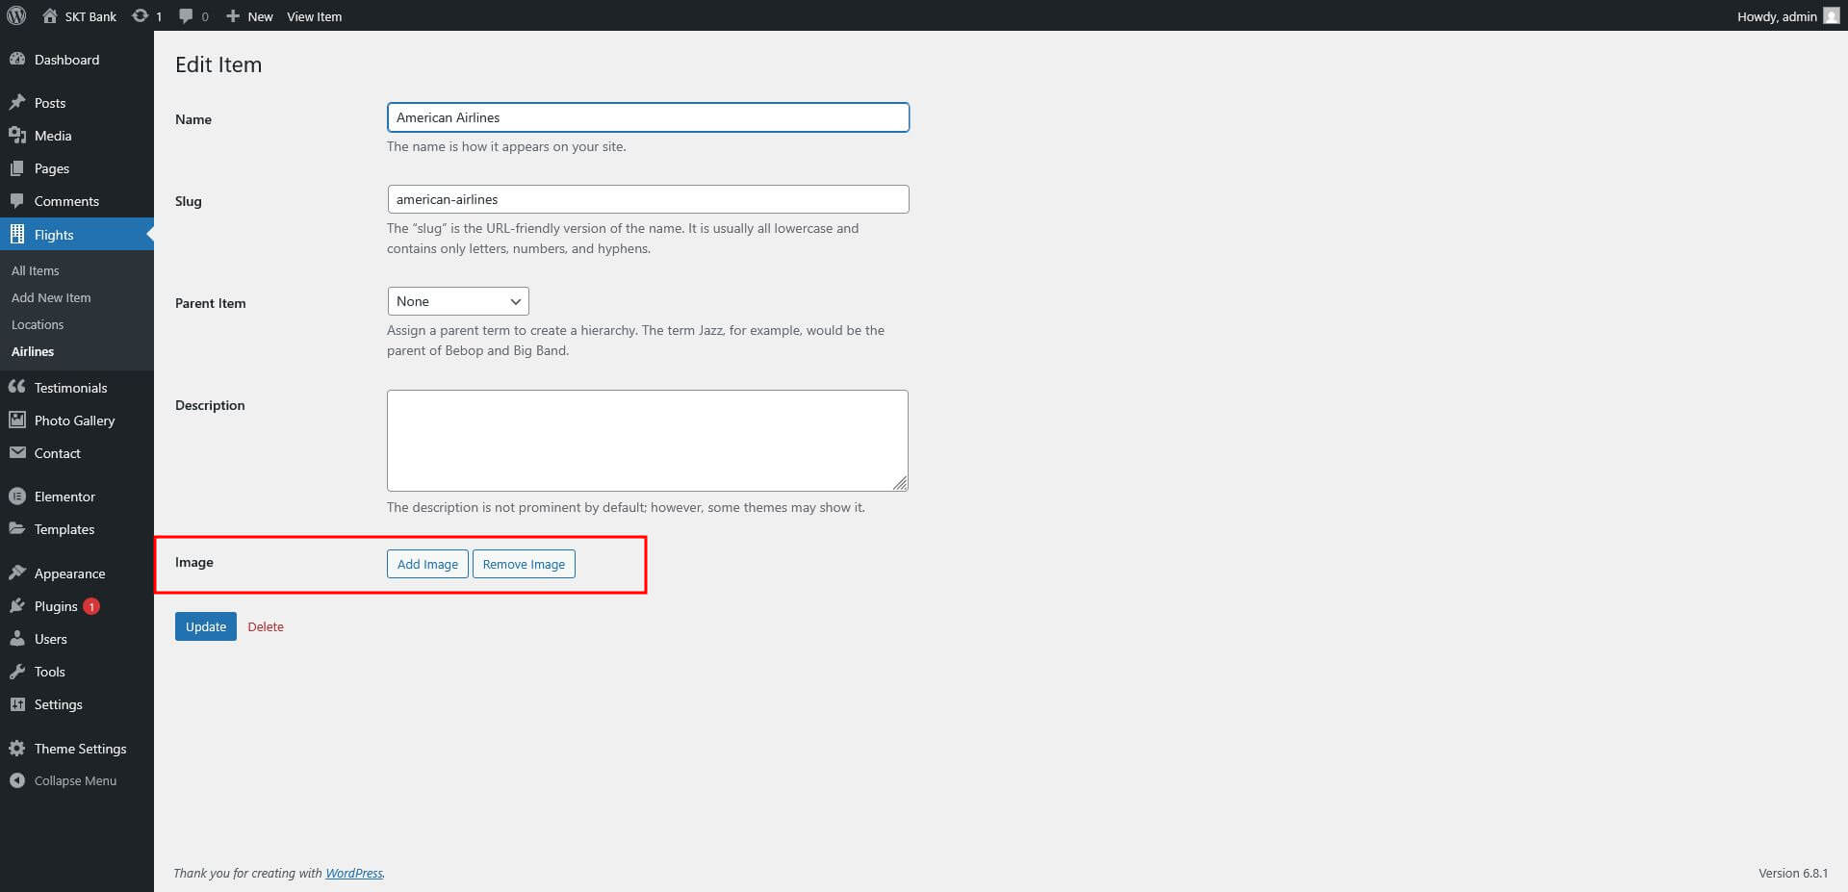Click inside the Description textarea

point(648,441)
